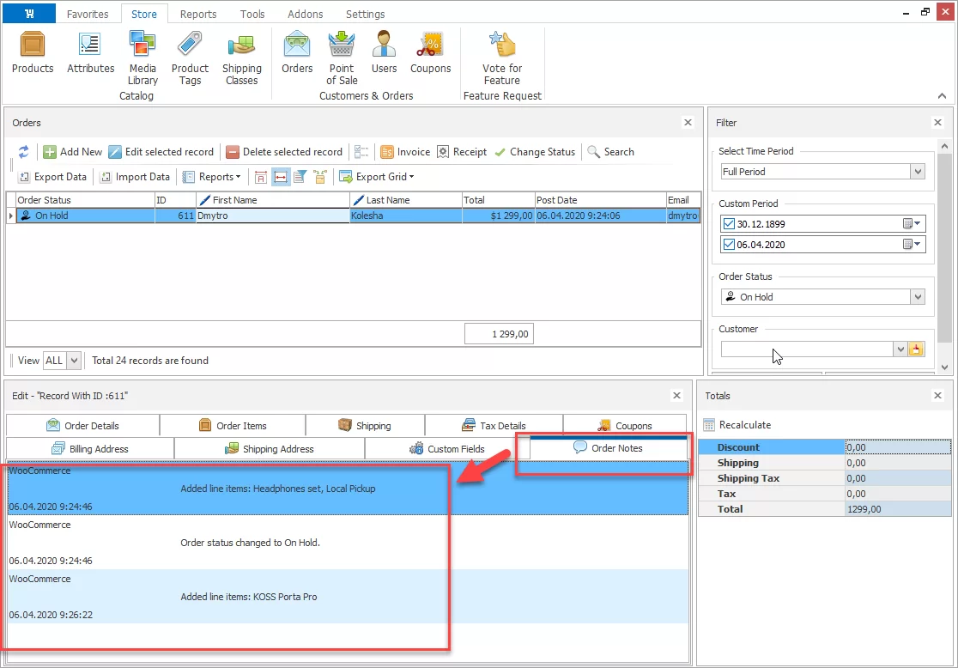
Task: Open the Order Status filter dropdown
Action: pyautogui.click(x=918, y=297)
